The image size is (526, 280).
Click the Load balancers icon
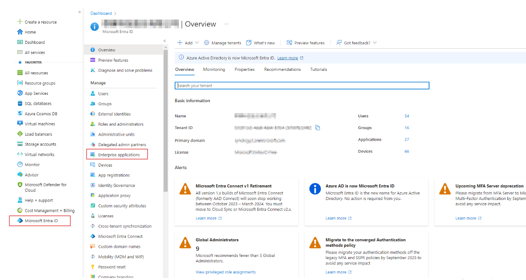pos(20,134)
